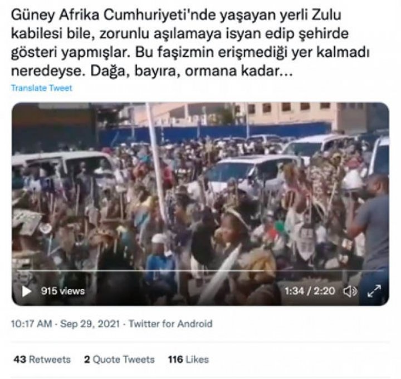Screen dimensions: 401x379
Task: Open the 43 Retweets list
Action: coord(42,360)
